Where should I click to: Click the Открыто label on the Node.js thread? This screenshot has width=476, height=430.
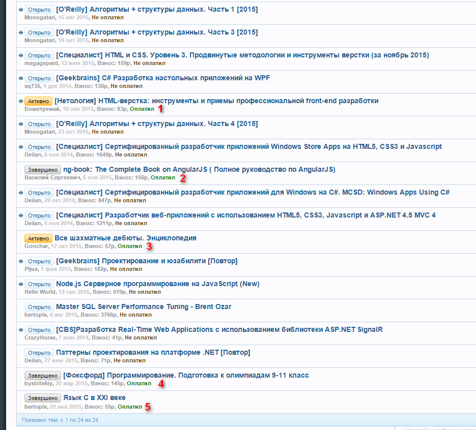point(39,284)
